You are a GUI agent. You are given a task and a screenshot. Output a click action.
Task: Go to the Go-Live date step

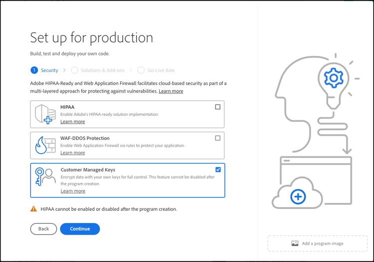156,70
